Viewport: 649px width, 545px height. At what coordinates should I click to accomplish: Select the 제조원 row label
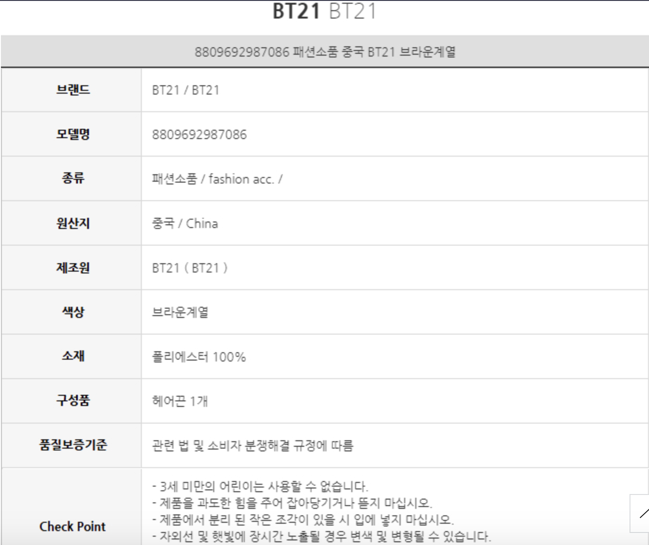(73, 268)
